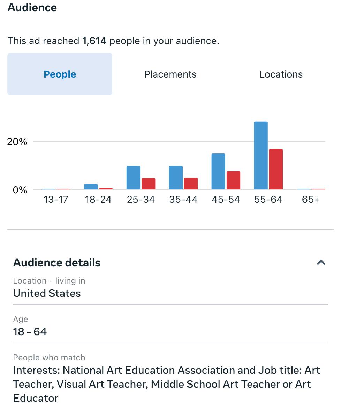Click the blue bar for ages 55-64
The image size is (341, 409).
pos(261,156)
